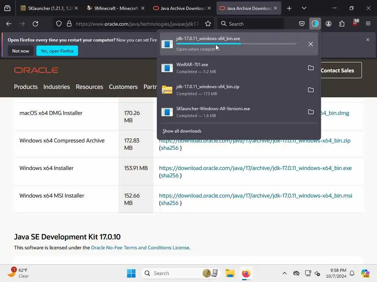
Task: Cancel the jdk-17.0.11 exe download
Action: coord(311,44)
